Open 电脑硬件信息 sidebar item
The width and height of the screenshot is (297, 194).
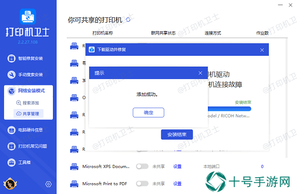(25, 130)
